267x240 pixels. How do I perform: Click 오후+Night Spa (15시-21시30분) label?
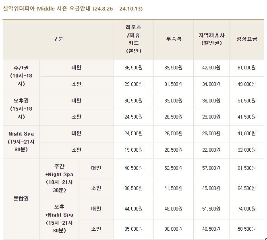click(x=59, y=219)
